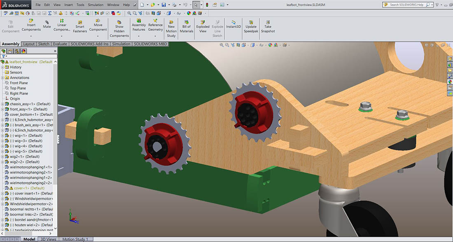Image resolution: width=453 pixels, height=242 pixels.
Task: Switch to the PropertyManager tab icon
Action: [x=10, y=51]
